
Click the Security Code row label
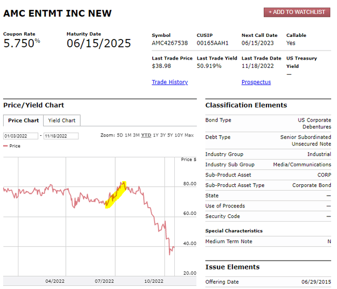(x=222, y=216)
